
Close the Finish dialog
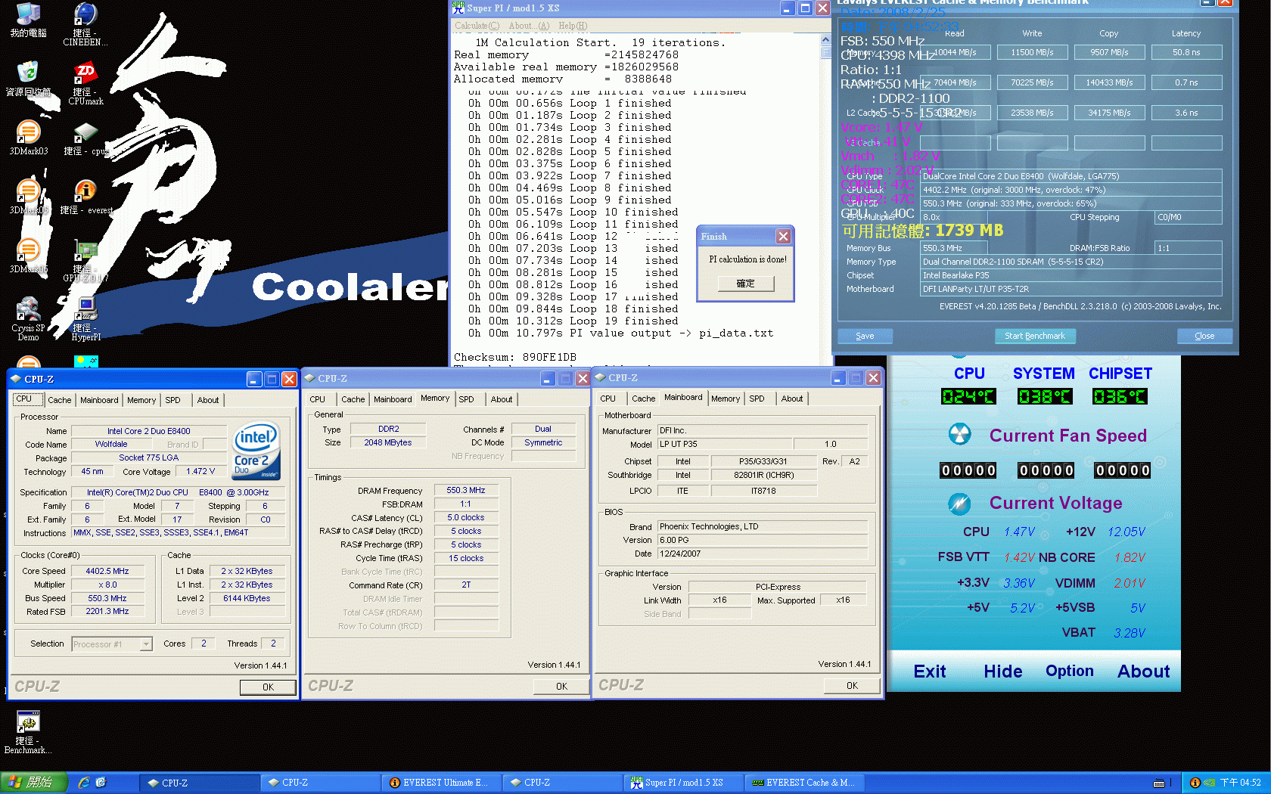(784, 236)
